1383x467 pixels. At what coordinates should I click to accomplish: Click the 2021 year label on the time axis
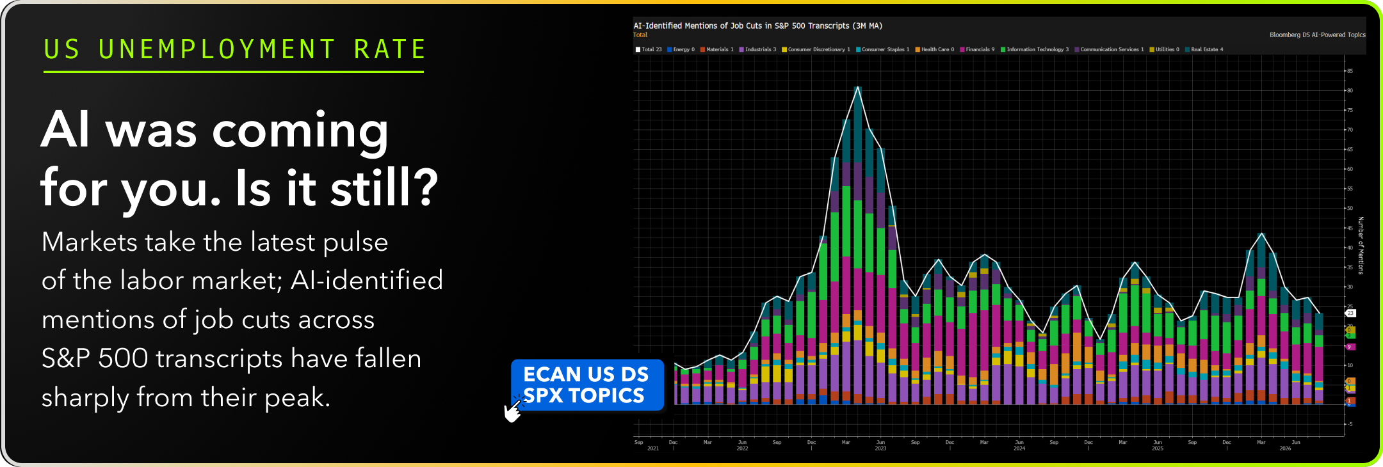coord(653,448)
